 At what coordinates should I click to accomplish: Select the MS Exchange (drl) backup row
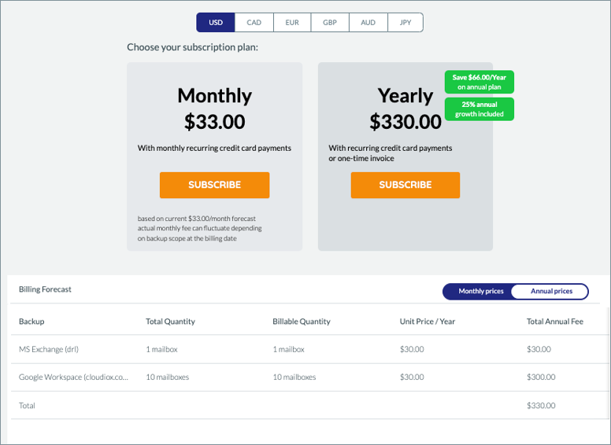pos(309,349)
